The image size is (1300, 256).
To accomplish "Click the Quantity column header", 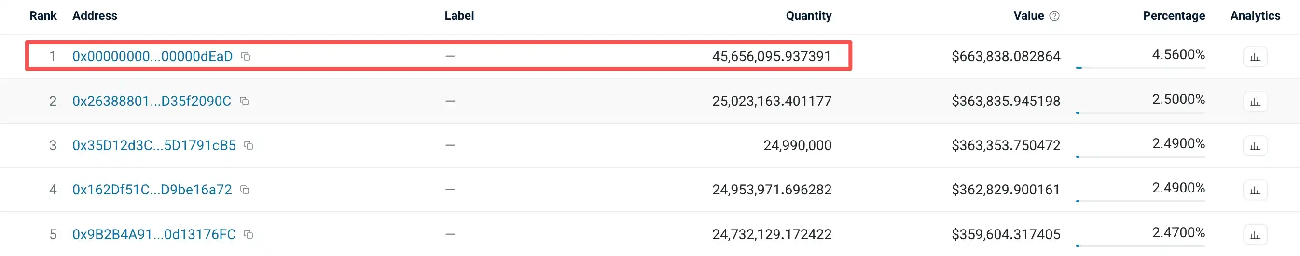I will (808, 15).
